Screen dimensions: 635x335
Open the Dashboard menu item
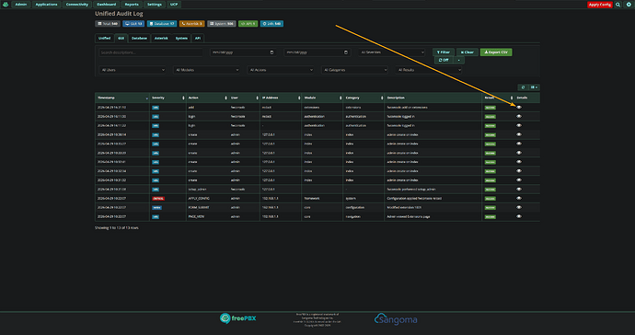(106, 5)
